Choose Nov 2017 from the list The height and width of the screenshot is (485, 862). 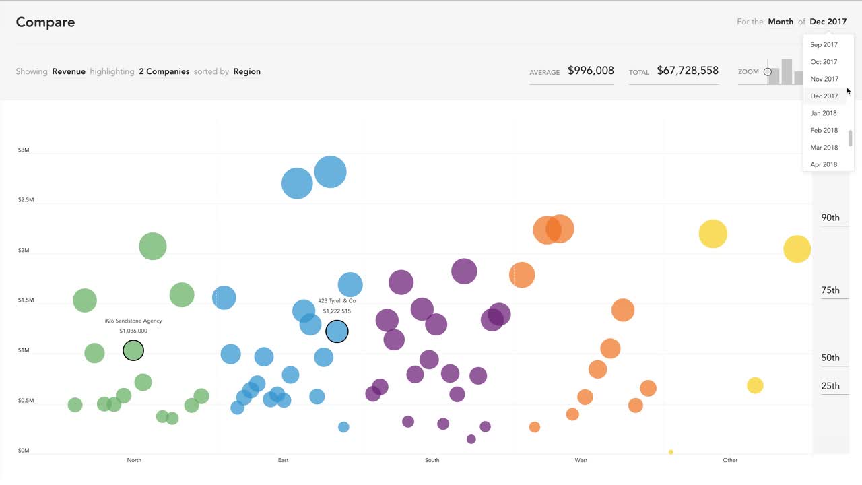(824, 79)
